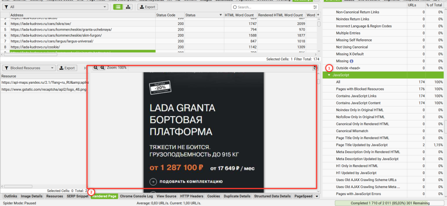The image size is (447, 206).
Task: Zoom out the rendered page preview
Action: tap(96, 68)
